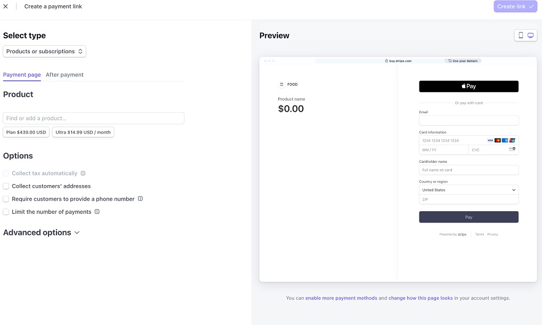Switch preview to desktop view icon
542x325 pixels.
(x=531, y=36)
